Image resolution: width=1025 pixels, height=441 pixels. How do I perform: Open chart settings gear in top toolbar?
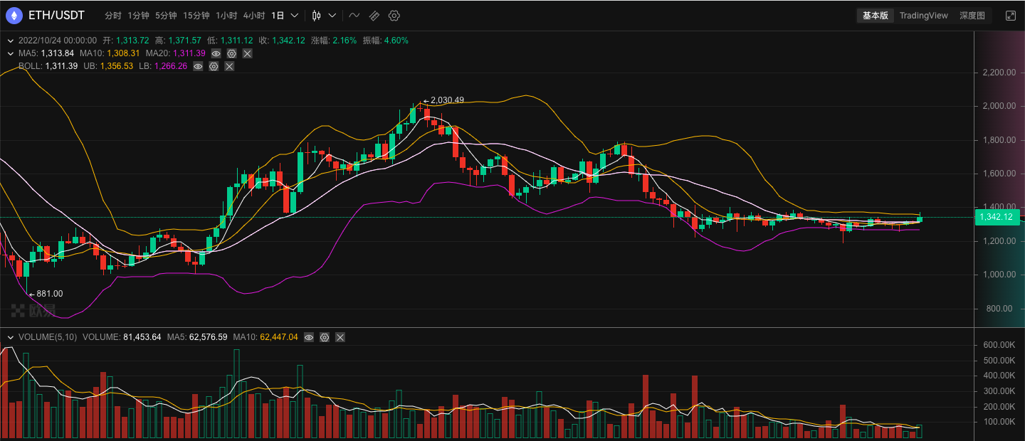click(394, 16)
